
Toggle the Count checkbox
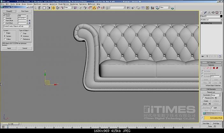4,16
